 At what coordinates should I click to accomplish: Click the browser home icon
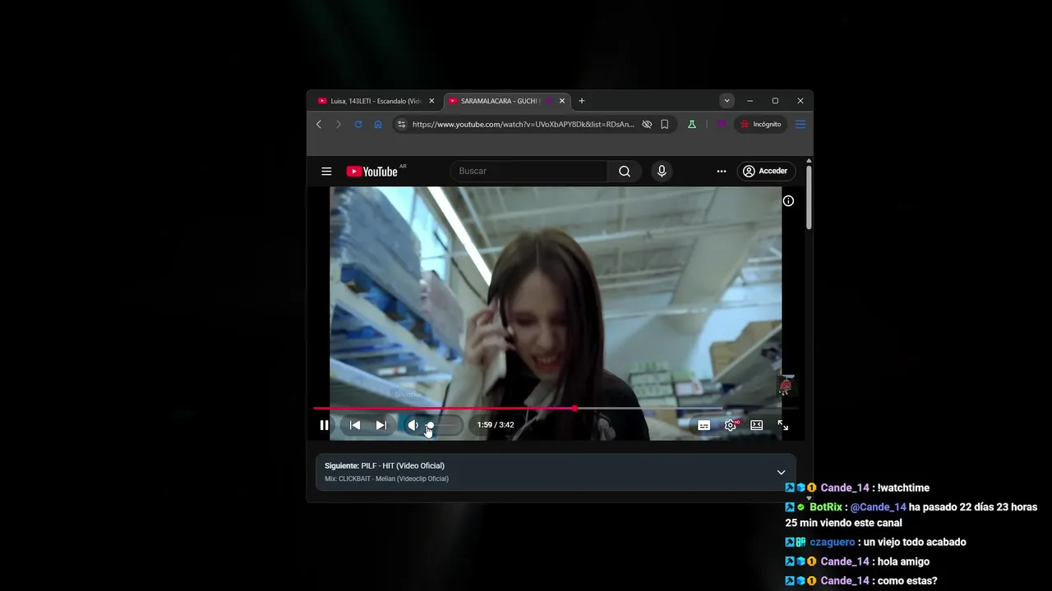[378, 125]
